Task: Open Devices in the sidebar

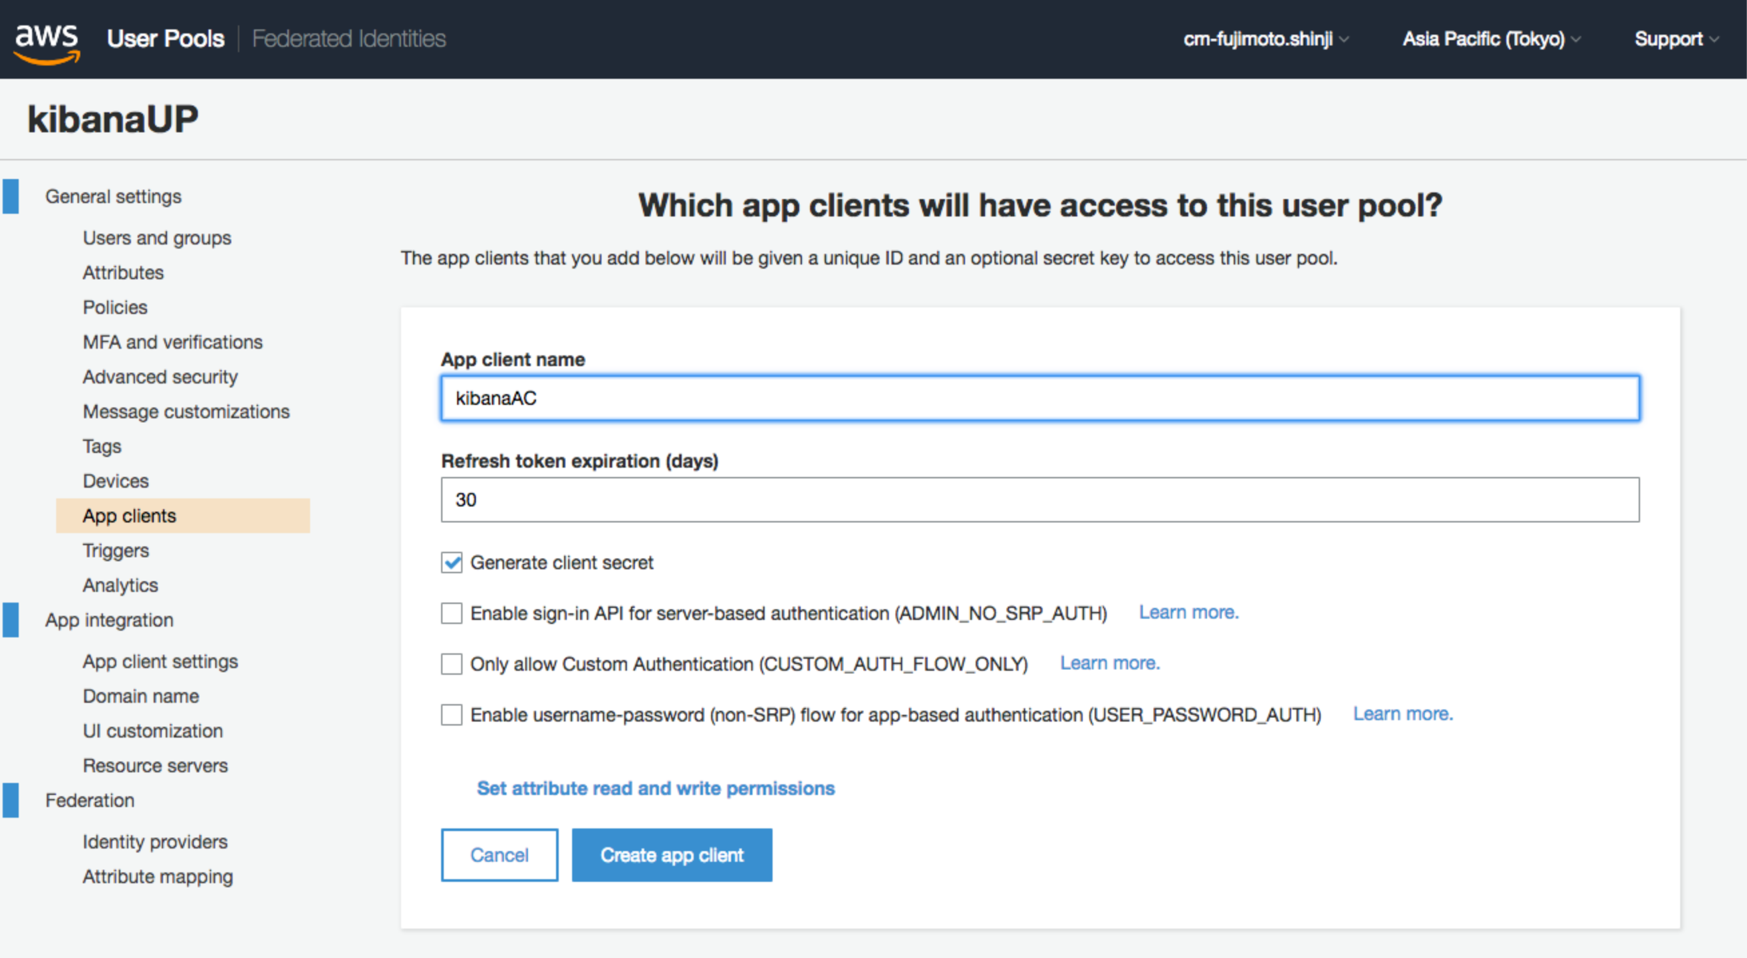Action: [116, 481]
